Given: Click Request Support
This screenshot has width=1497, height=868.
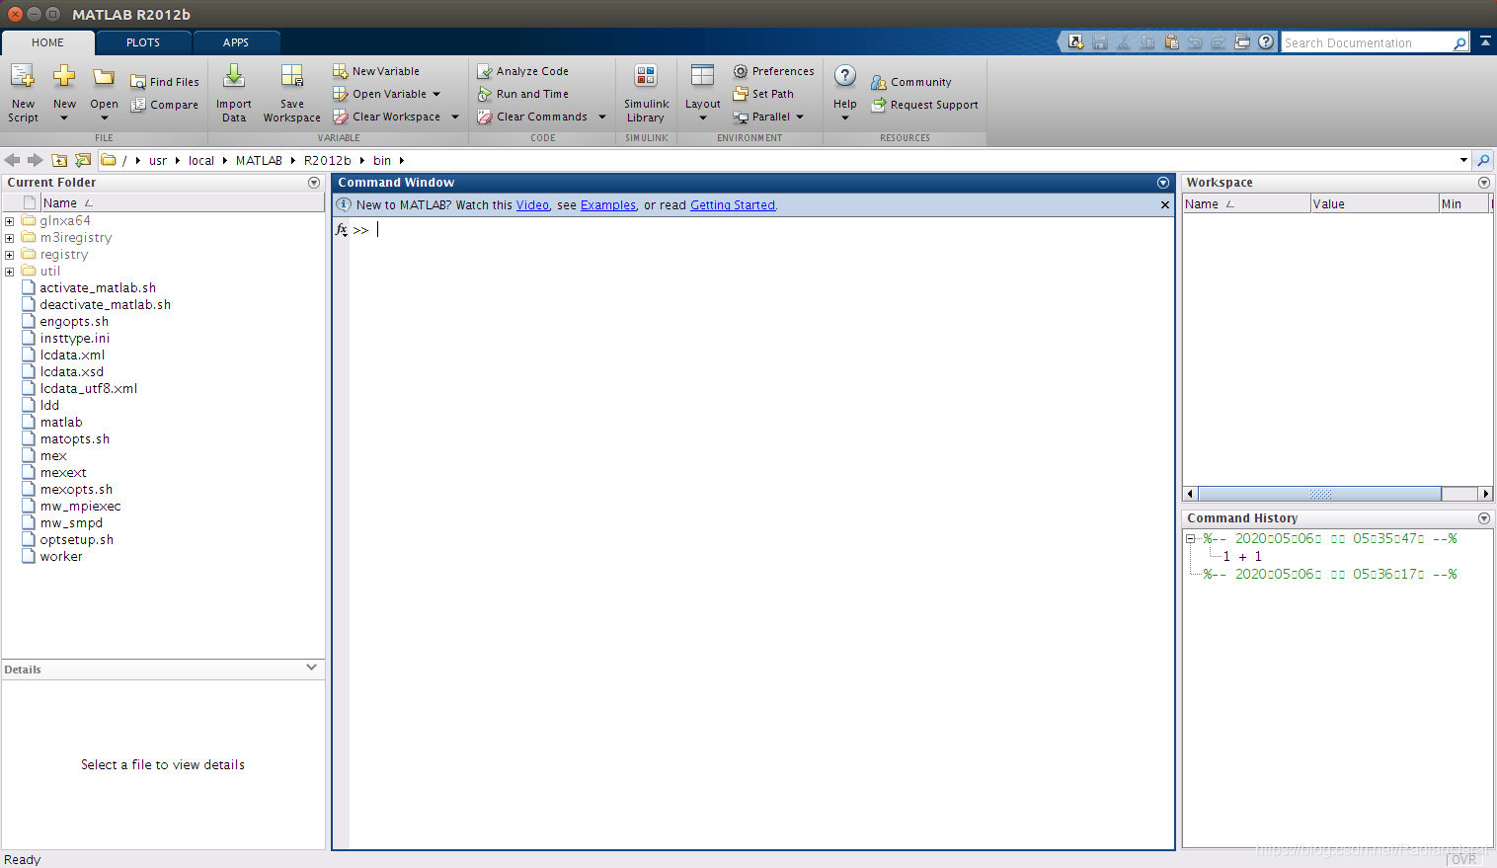Looking at the screenshot, I should [x=924, y=105].
